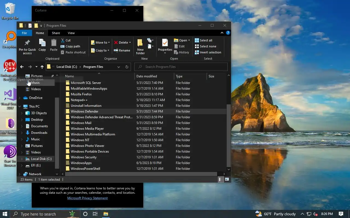Open the History ribbon button
Screen dimensions: 350x218
[182, 52]
